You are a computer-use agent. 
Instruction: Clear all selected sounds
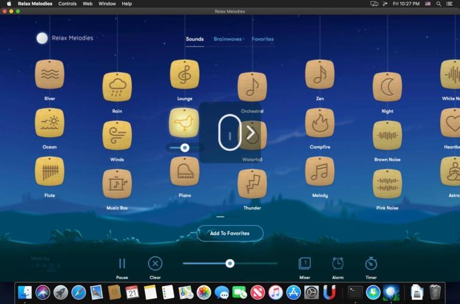(x=155, y=263)
